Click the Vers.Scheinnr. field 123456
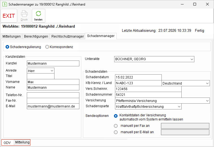This screenshot has height=147, width=214. pos(148,89)
